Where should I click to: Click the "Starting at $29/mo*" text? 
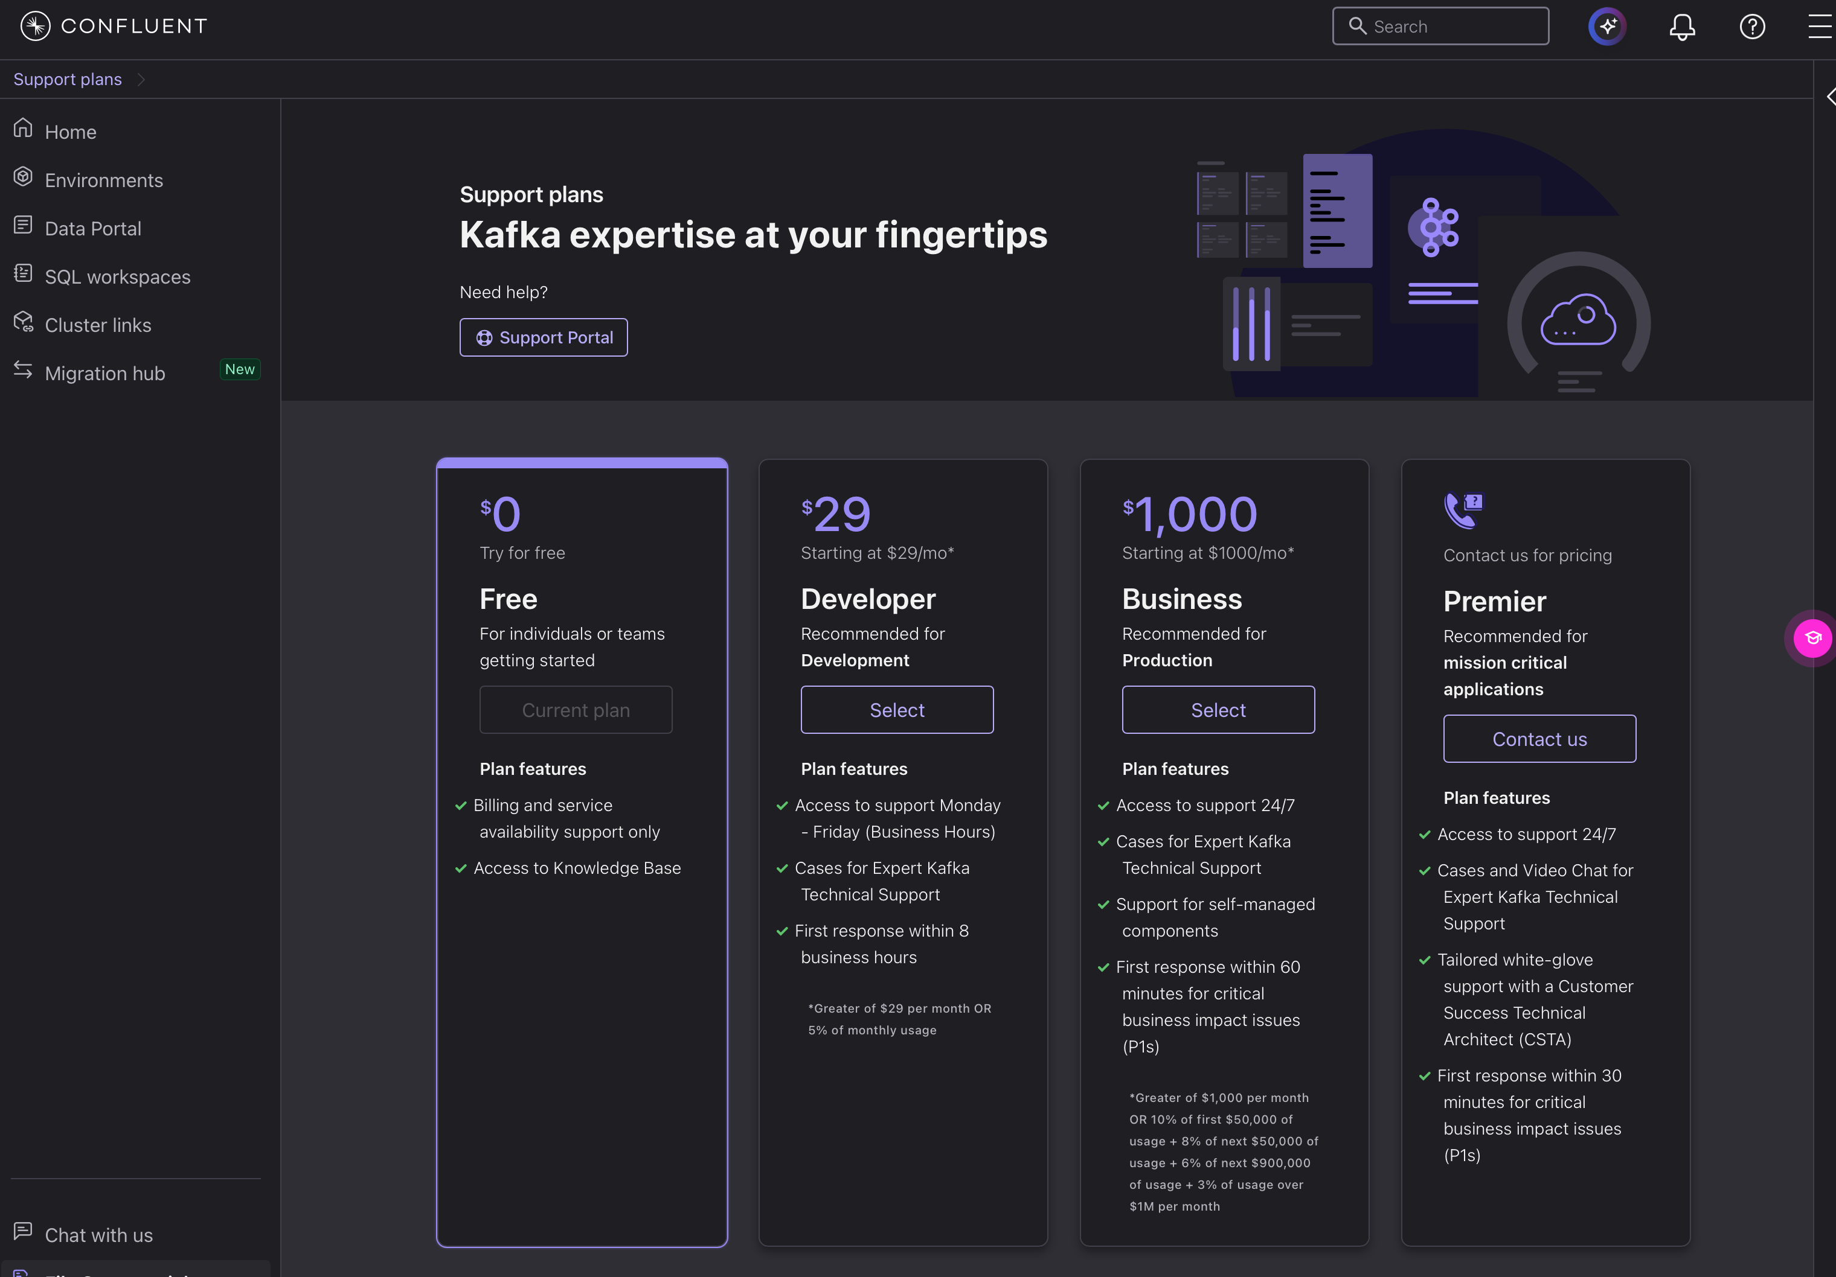877,553
